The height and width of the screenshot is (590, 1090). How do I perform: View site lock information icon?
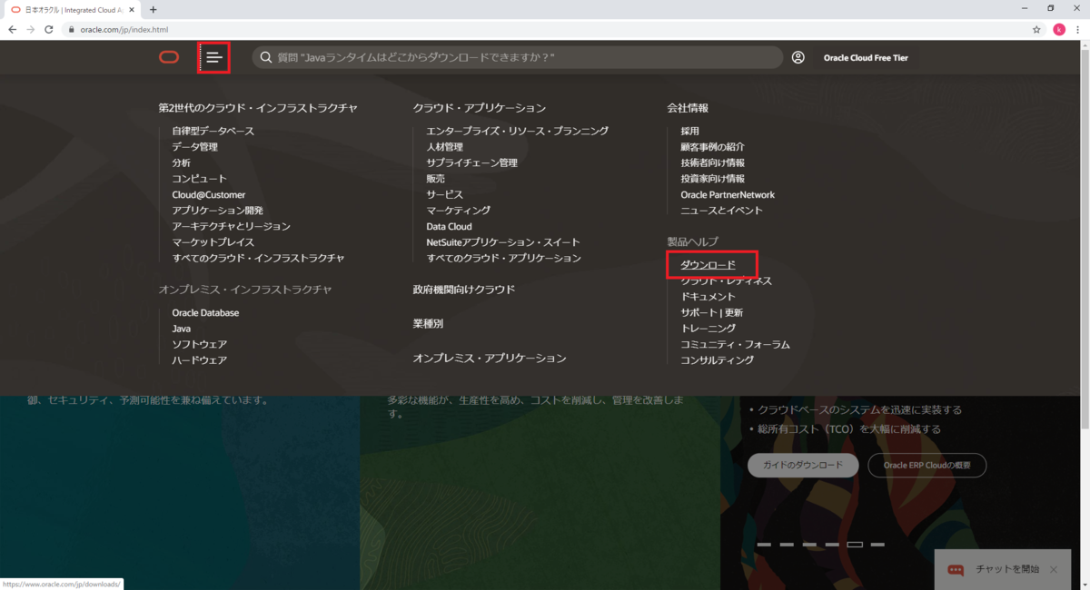pos(72,29)
